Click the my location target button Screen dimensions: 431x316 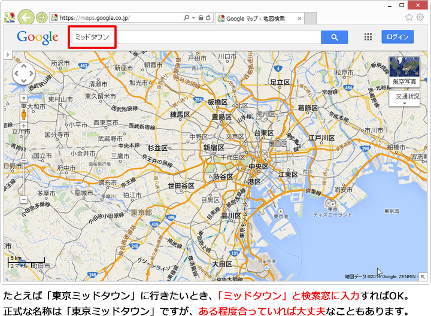[24, 98]
